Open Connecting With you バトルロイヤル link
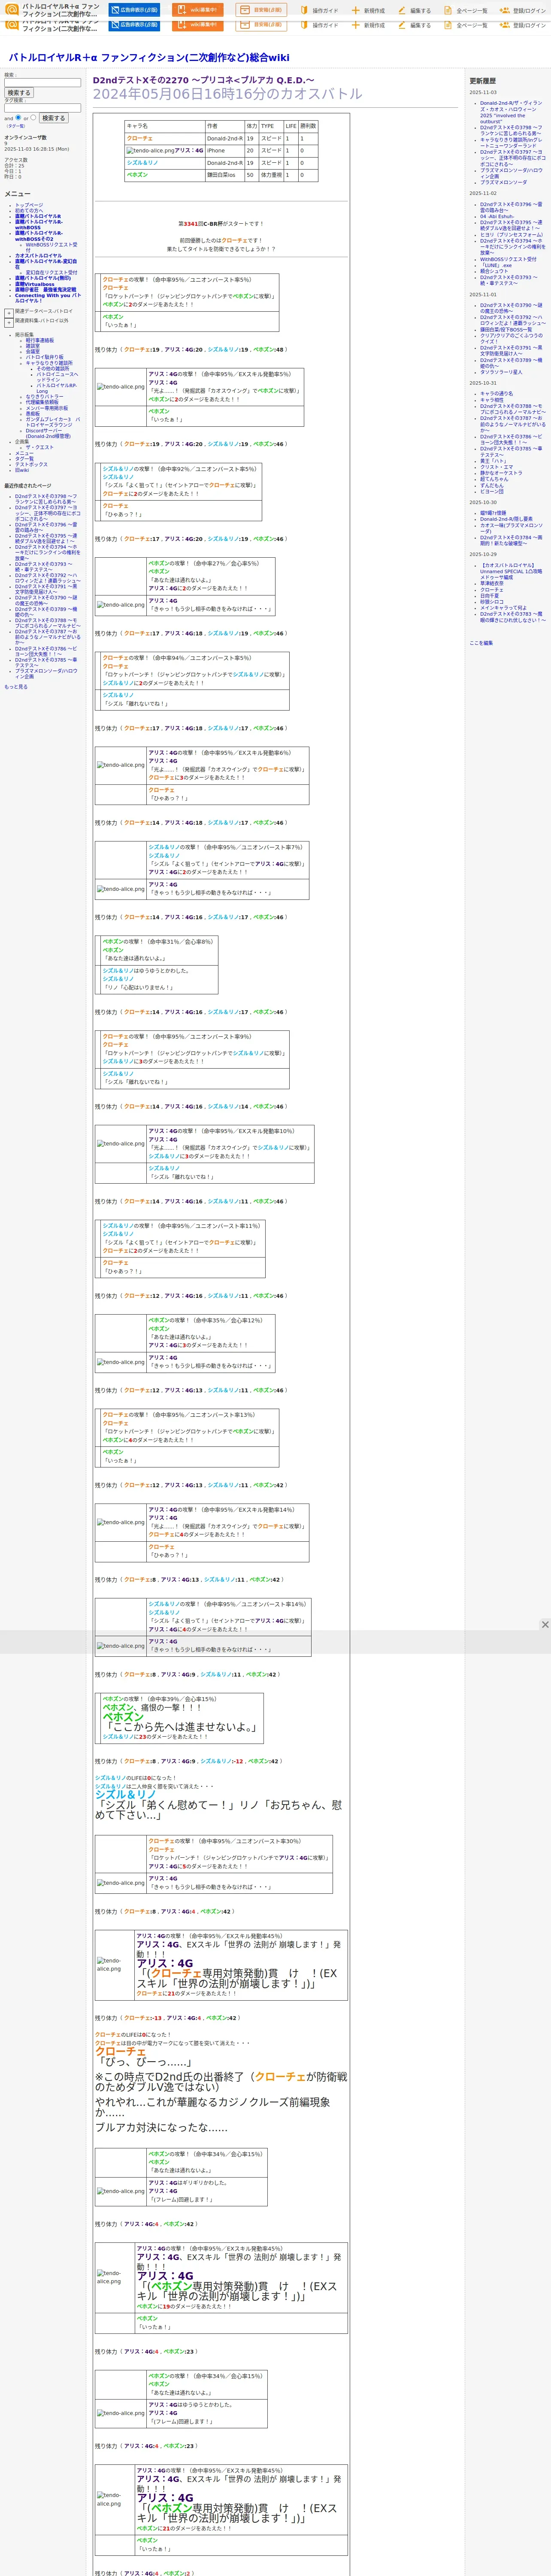Screen dimensions: 551x2576 click(x=48, y=298)
